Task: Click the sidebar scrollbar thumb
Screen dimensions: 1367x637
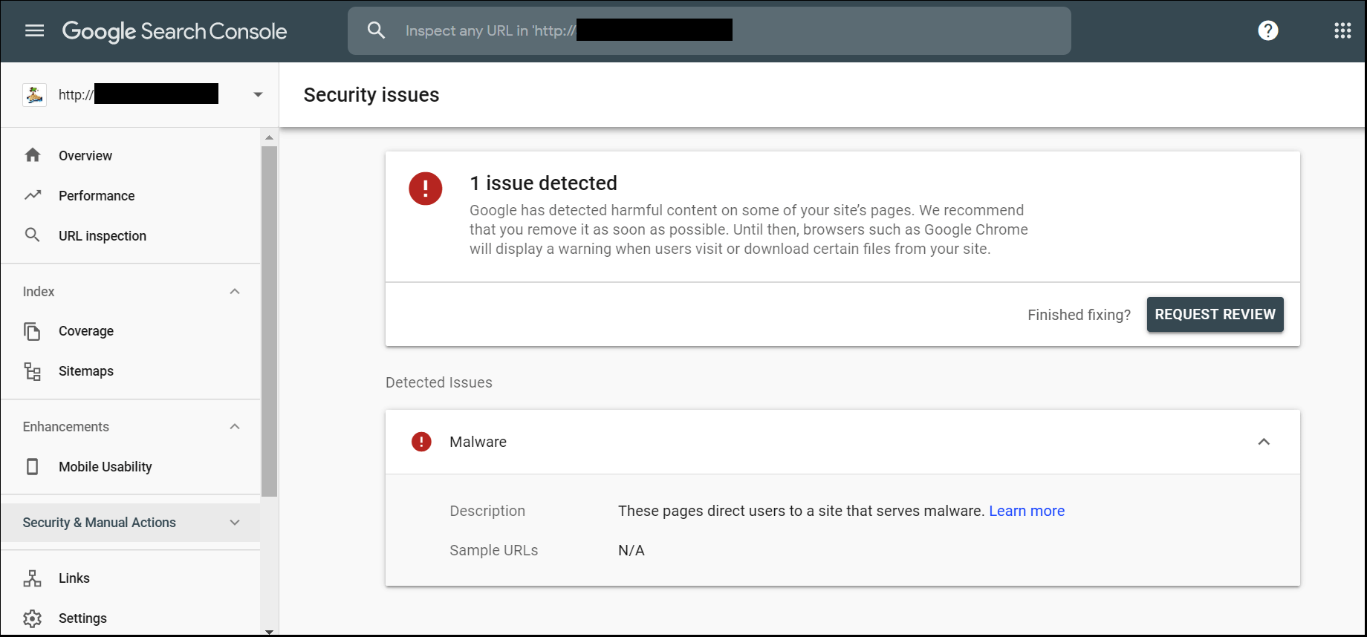Action: coord(269,321)
